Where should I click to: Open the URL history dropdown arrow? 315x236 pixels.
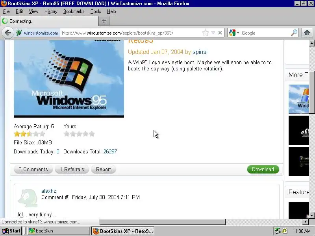(213, 33)
